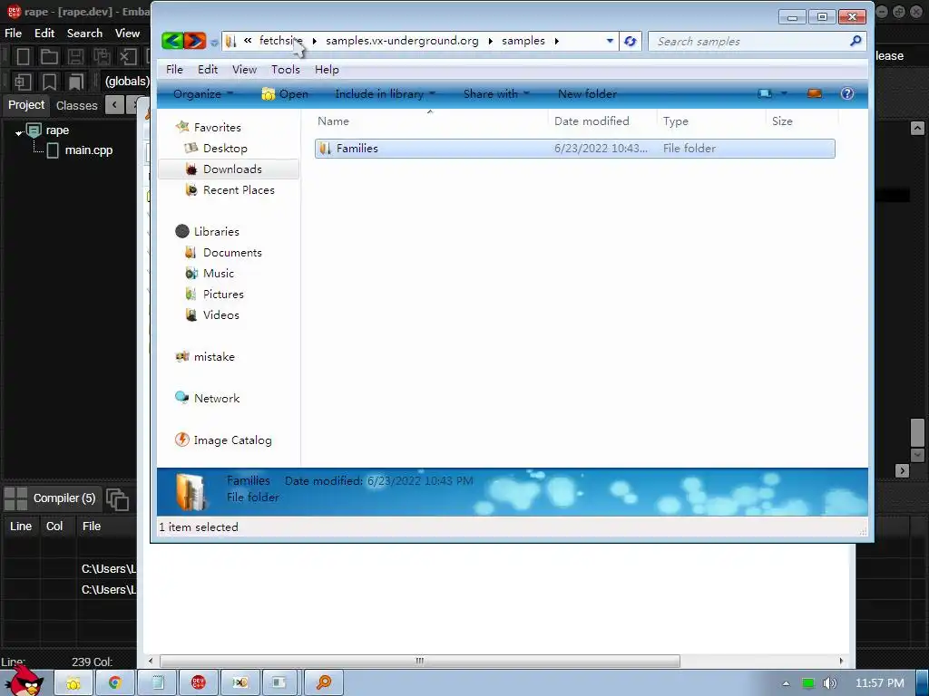Viewport: 929px width, 696px height.
Task: Open the Explorer View menu
Action: pos(244,69)
